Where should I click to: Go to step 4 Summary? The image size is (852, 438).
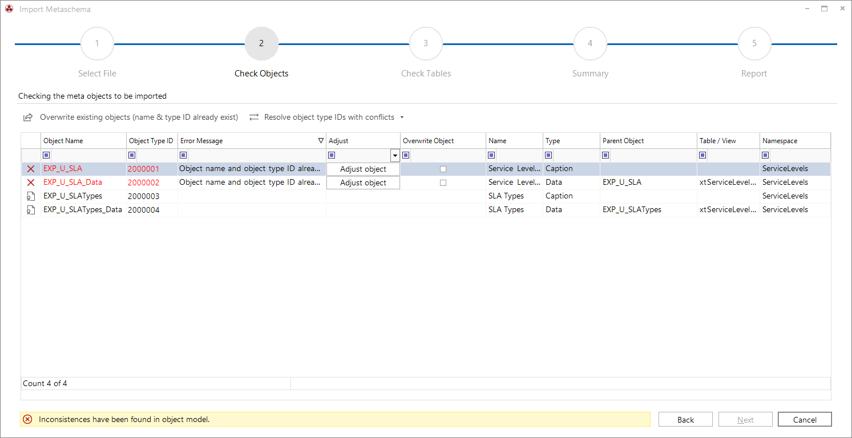coord(590,43)
